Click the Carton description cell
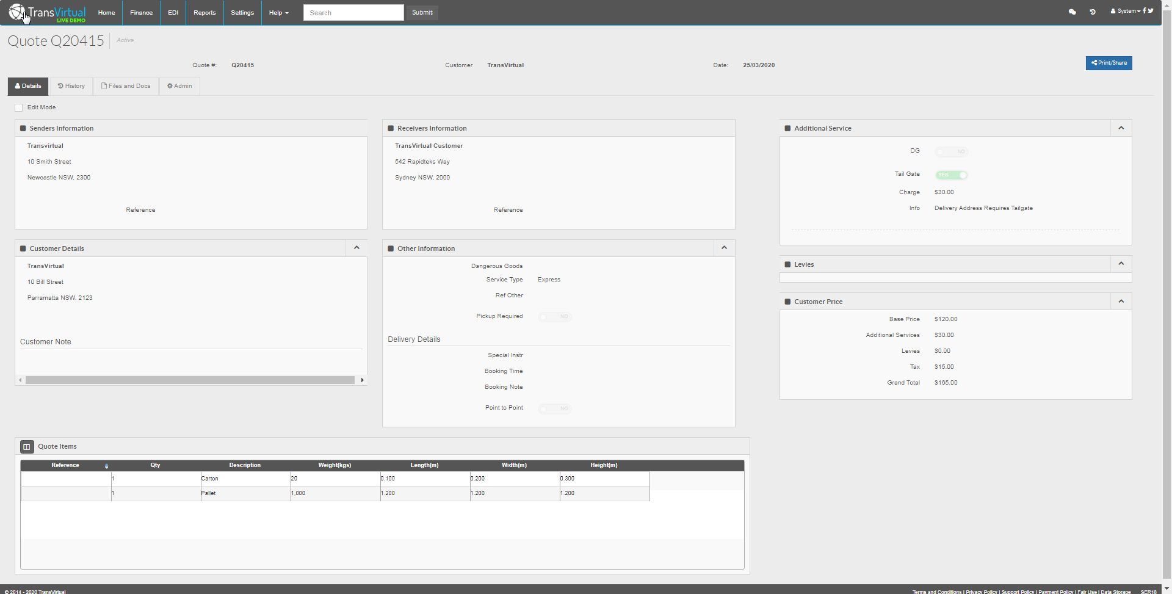 click(245, 479)
